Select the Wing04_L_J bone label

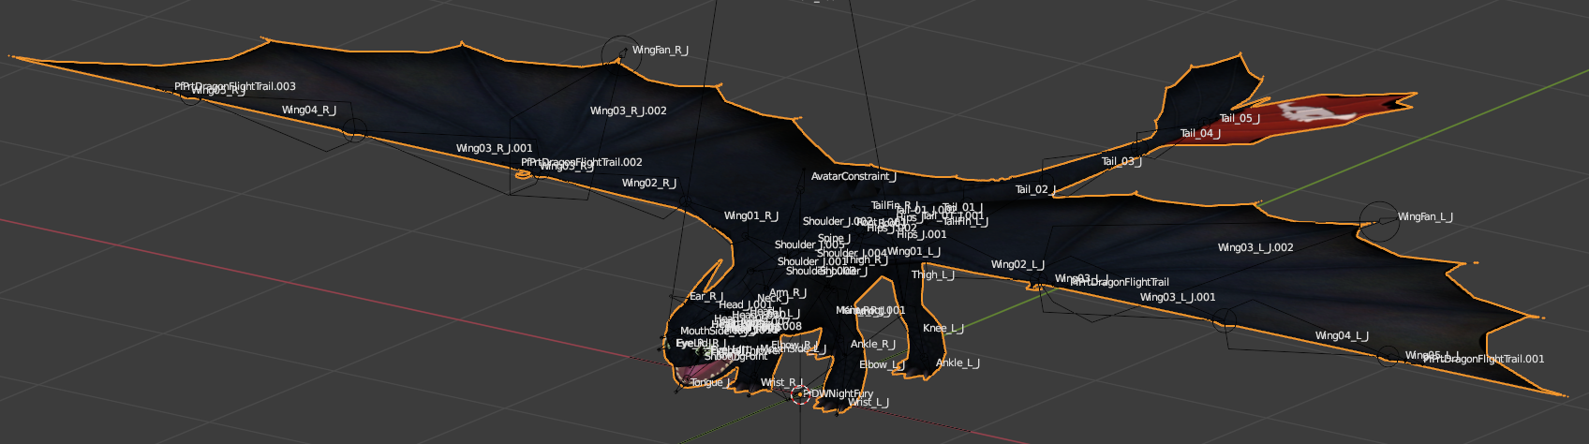tap(1342, 336)
